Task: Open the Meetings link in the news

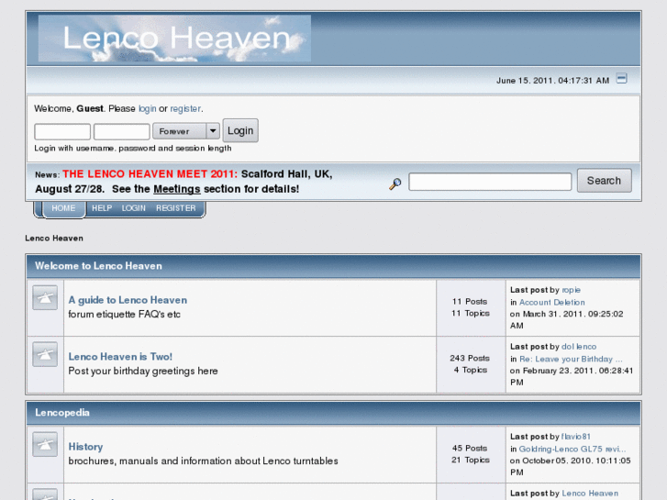Action: pyautogui.click(x=176, y=189)
